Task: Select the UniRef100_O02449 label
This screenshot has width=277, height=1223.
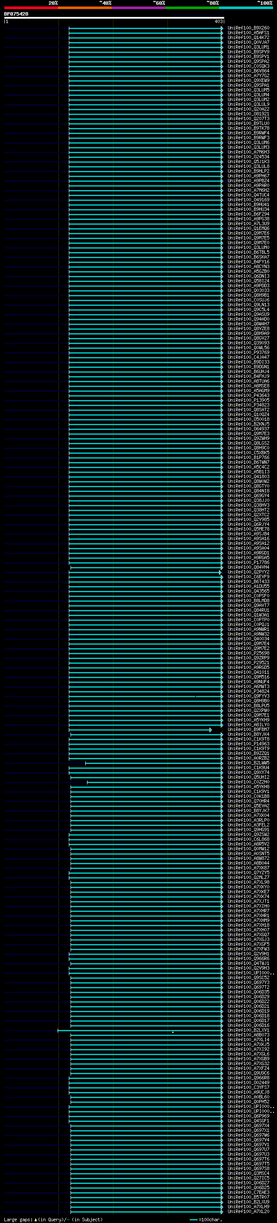Action: 248,1082
